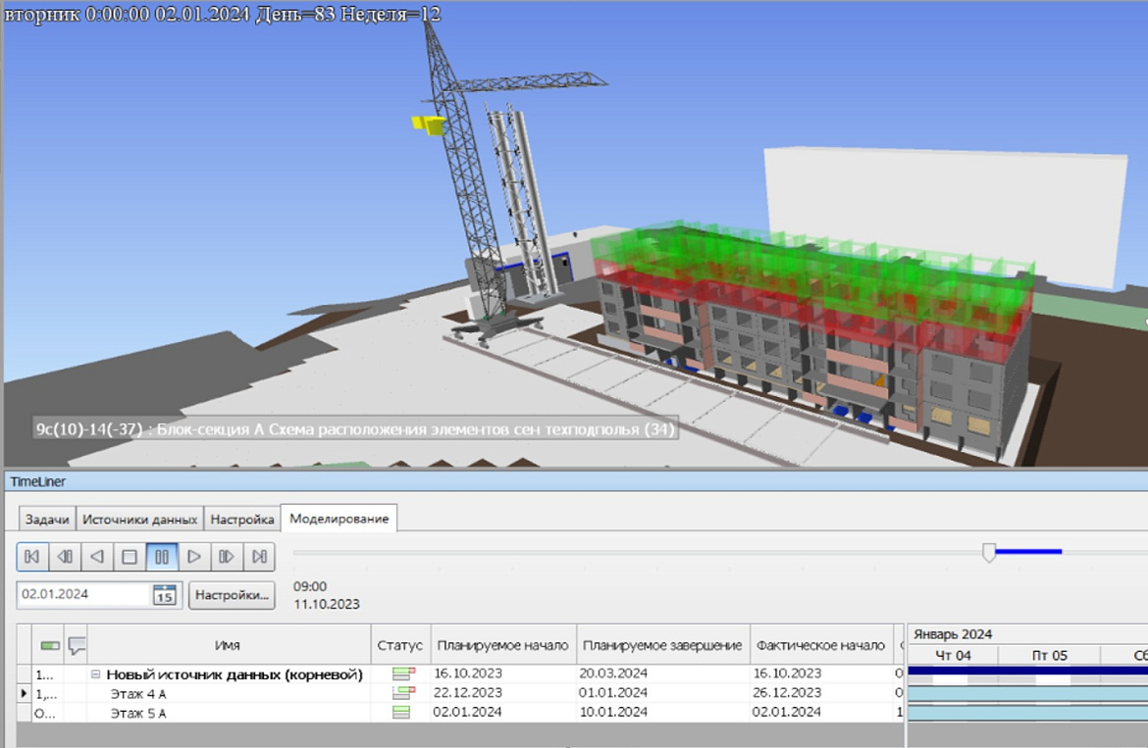
Task: Open the Источники данных tab
Action: point(139,520)
